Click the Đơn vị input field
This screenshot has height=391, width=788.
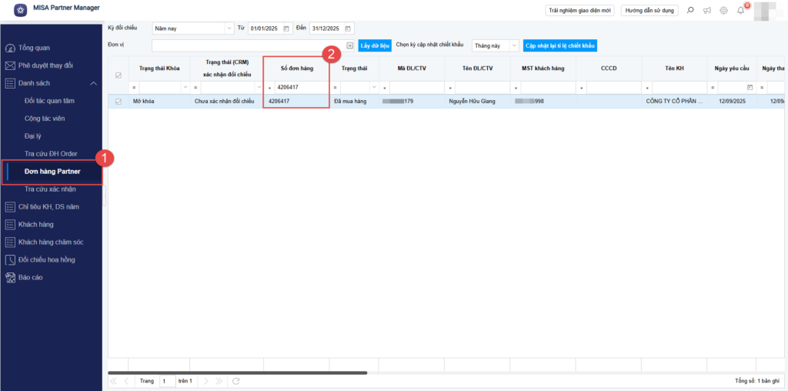pos(249,45)
